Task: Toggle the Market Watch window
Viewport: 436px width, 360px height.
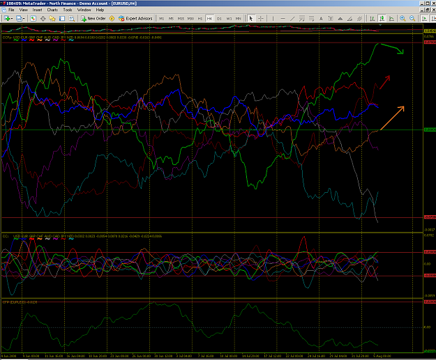Action: tap(33, 18)
